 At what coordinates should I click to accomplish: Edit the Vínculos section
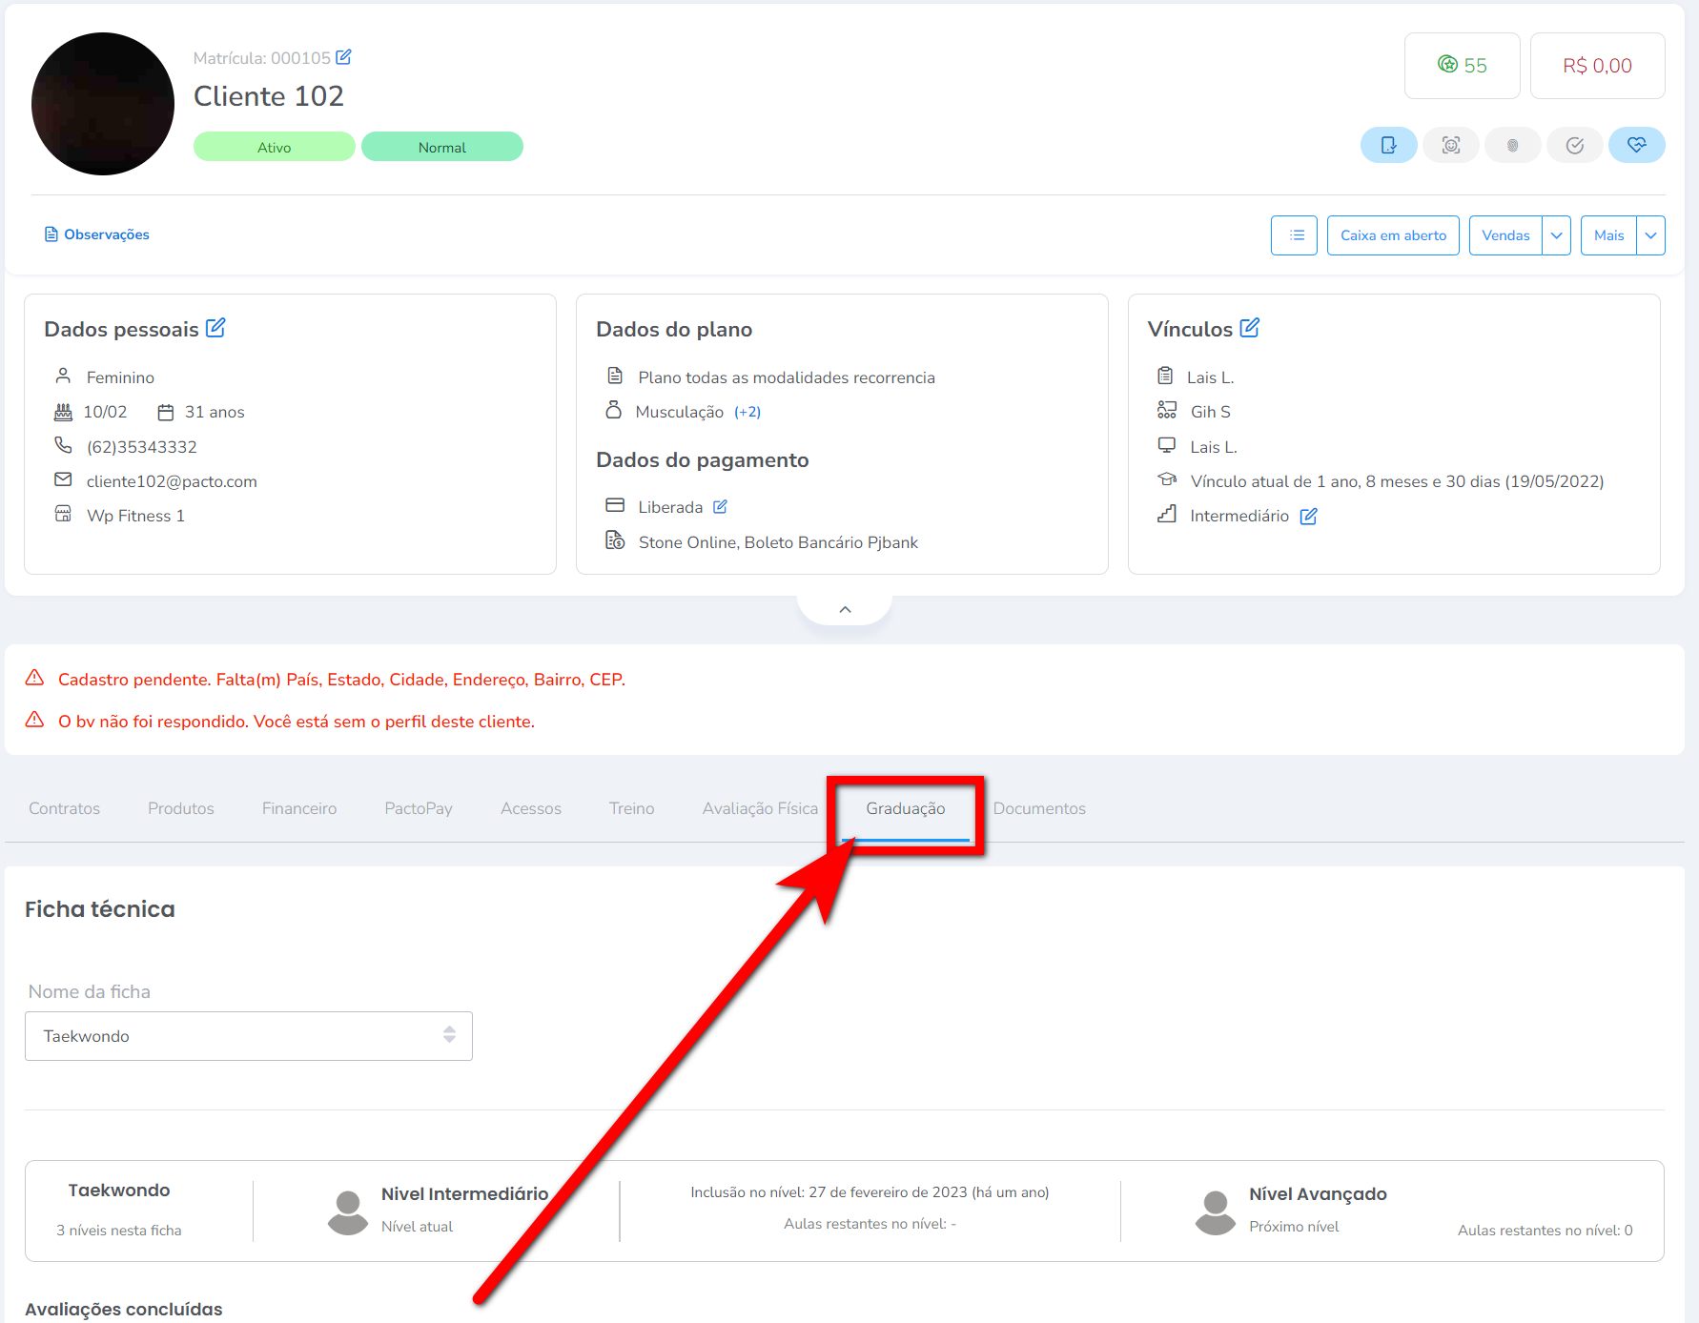[1250, 328]
